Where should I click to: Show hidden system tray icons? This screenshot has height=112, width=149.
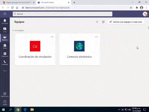(119, 110)
